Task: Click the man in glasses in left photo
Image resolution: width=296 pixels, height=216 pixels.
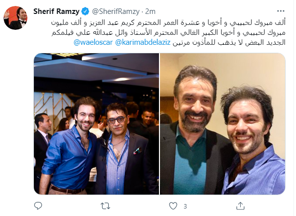Action: (121, 149)
